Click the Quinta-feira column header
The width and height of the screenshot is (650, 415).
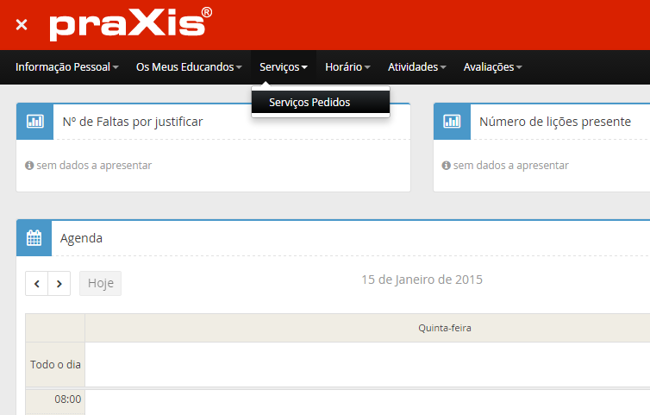point(444,328)
